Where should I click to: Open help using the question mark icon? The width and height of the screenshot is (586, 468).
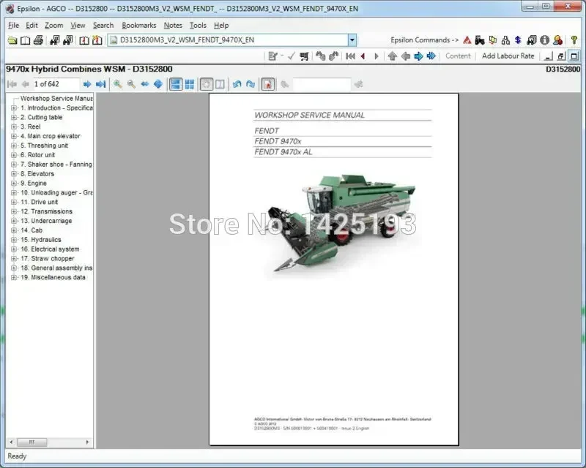[x=574, y=40]
